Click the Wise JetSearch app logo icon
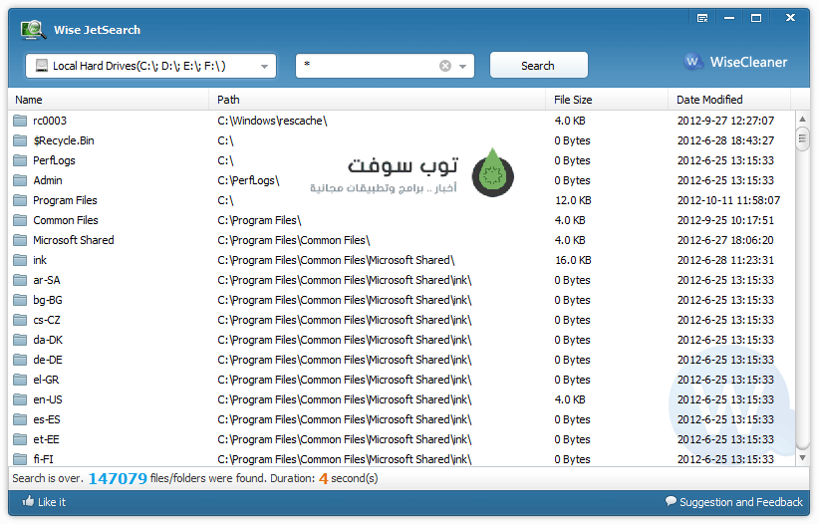Image resolution: width=818 pixels, height=524 pixels. (x=33, y=30)
